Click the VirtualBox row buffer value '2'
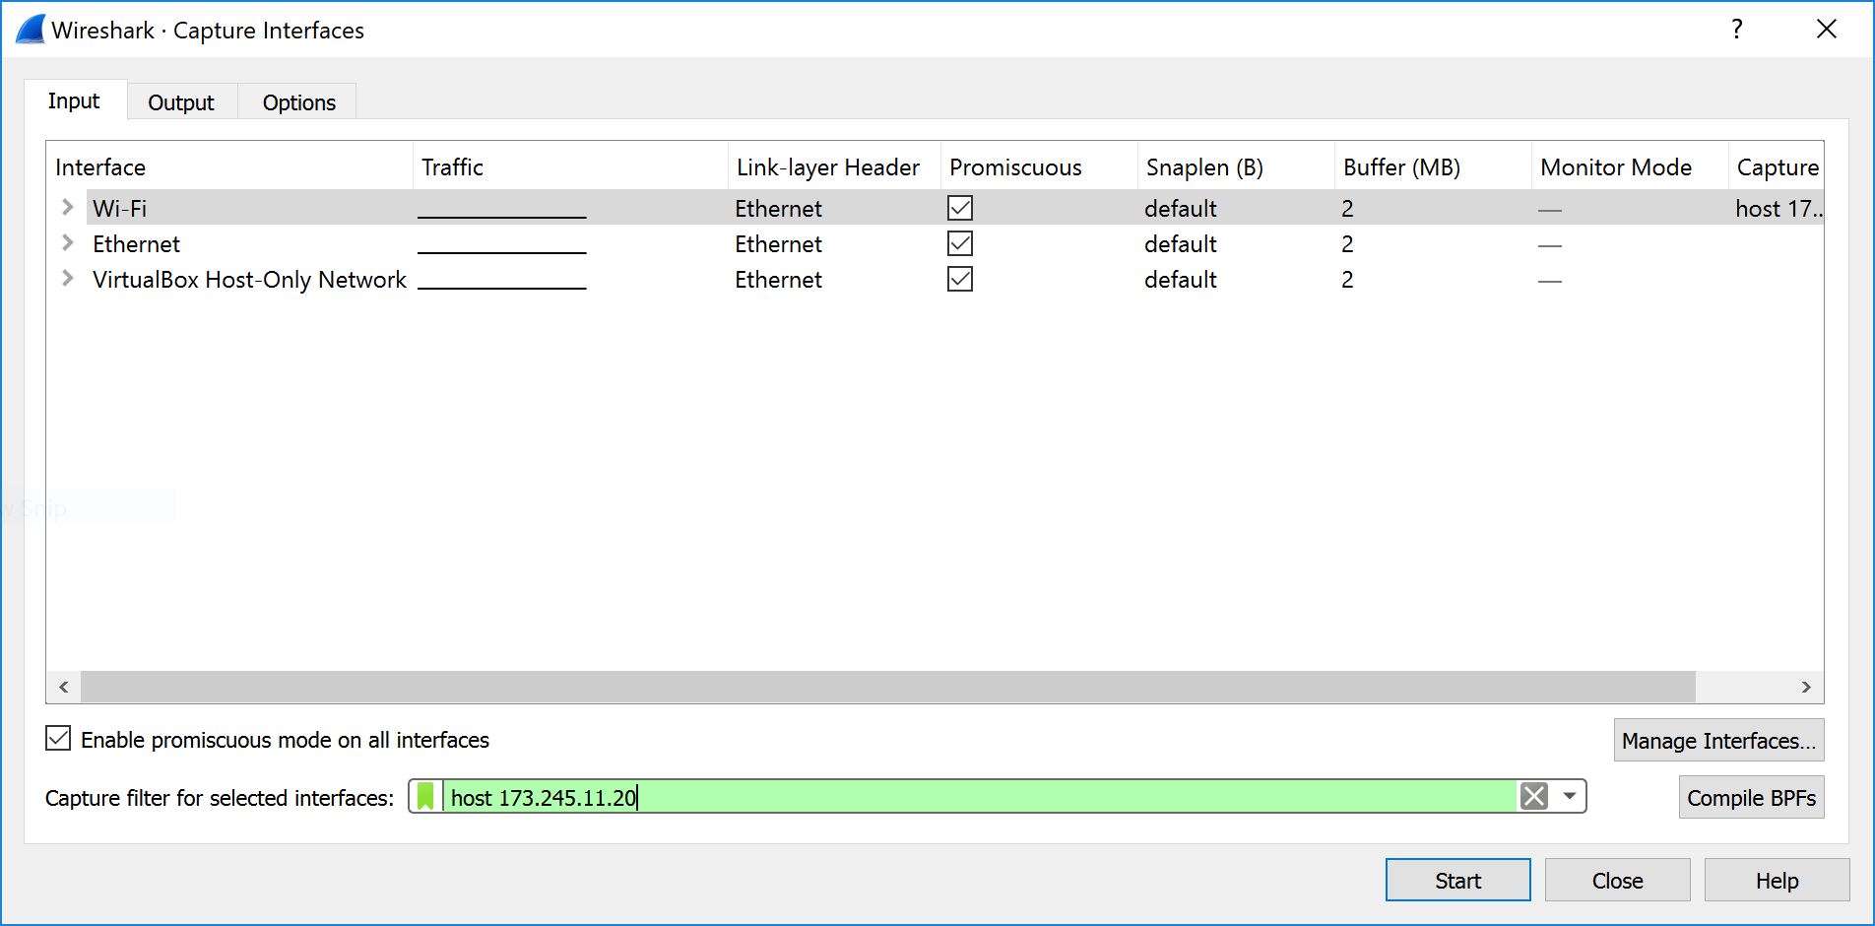 point(1347,279)
